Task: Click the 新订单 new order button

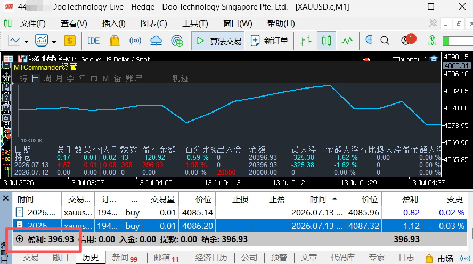Action: (270, 41)
